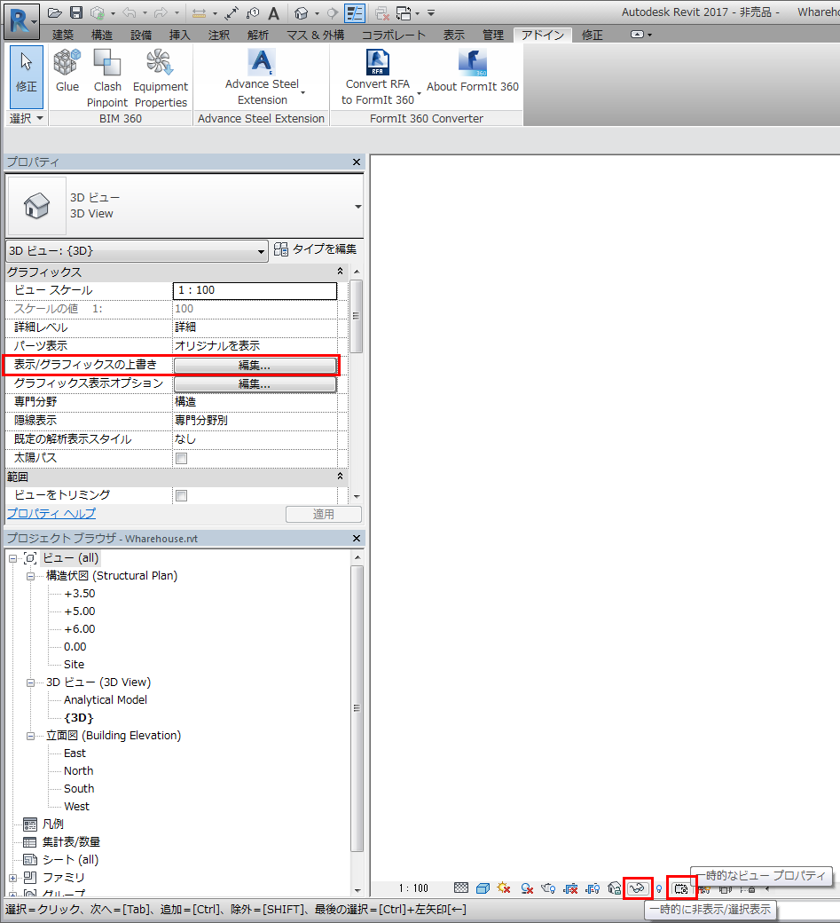The width and height of the screenshot is (840, 923).
Task: Select the Tag by Category icon
Action: click(x=253, y=12)
